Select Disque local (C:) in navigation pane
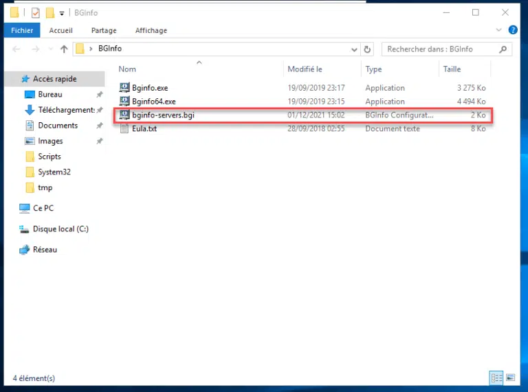The height and width of the screenshot is (392, 528). tap(60, 229)
